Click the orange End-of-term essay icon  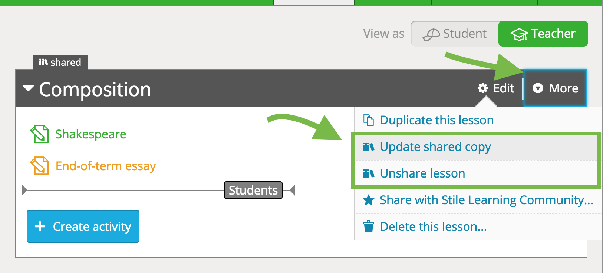[39, 166]
